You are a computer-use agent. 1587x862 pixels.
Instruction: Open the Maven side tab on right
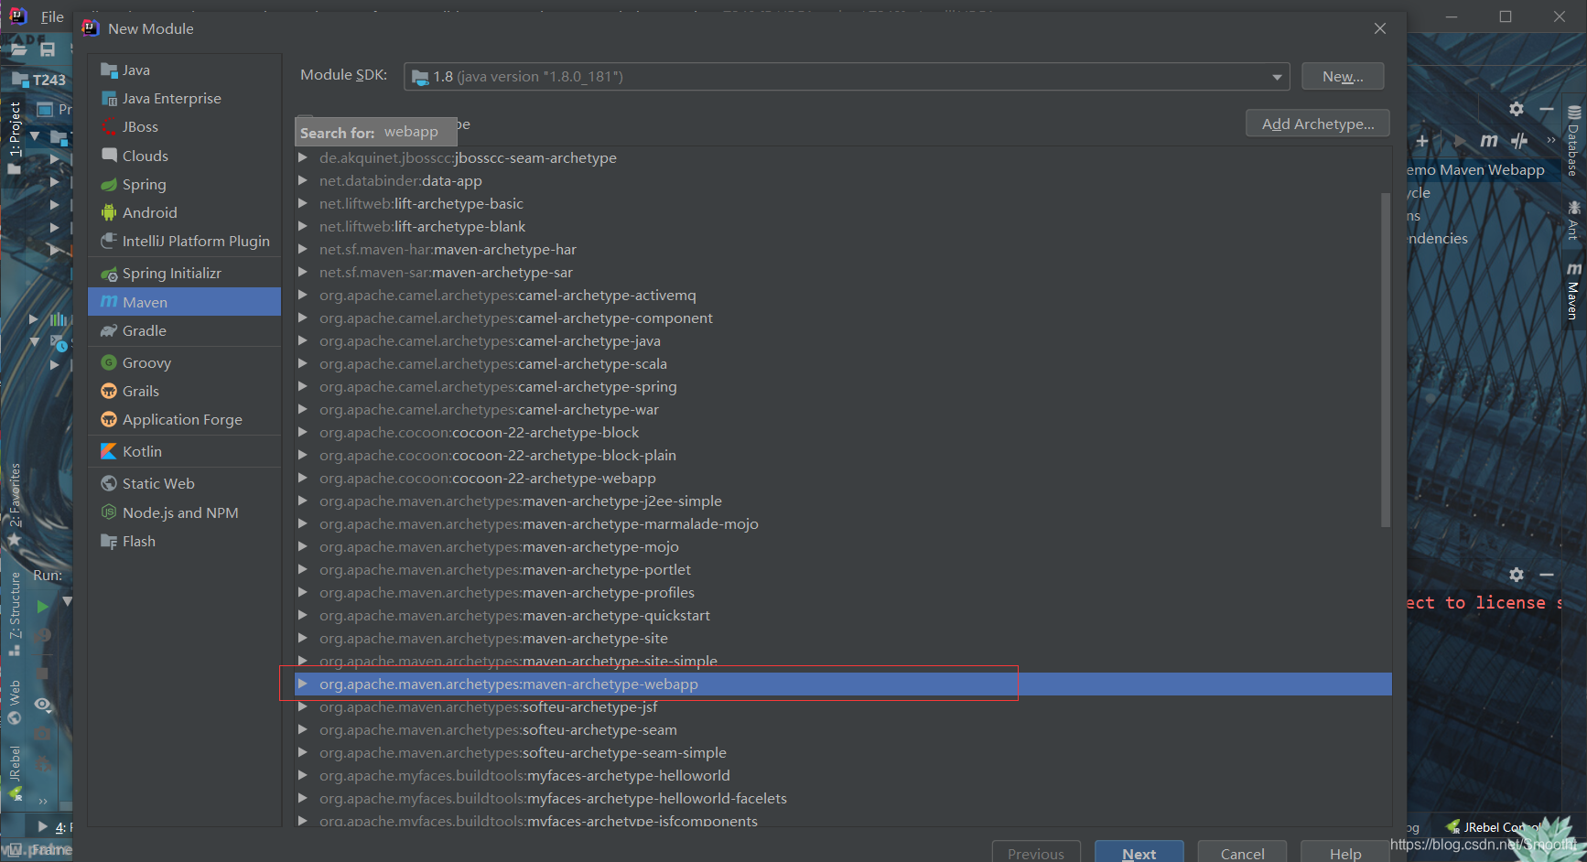tap(1573, 292)
